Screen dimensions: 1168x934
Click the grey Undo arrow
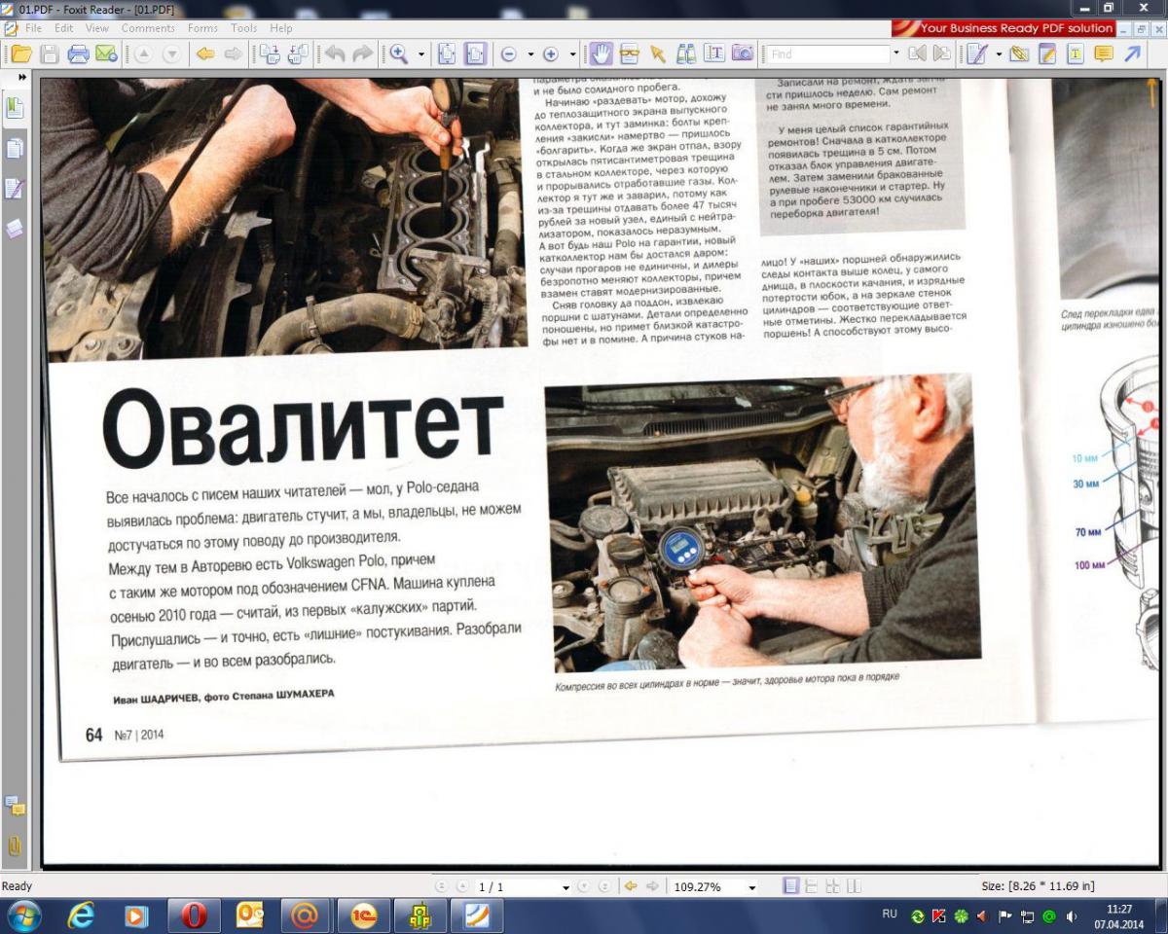[334, 54]
